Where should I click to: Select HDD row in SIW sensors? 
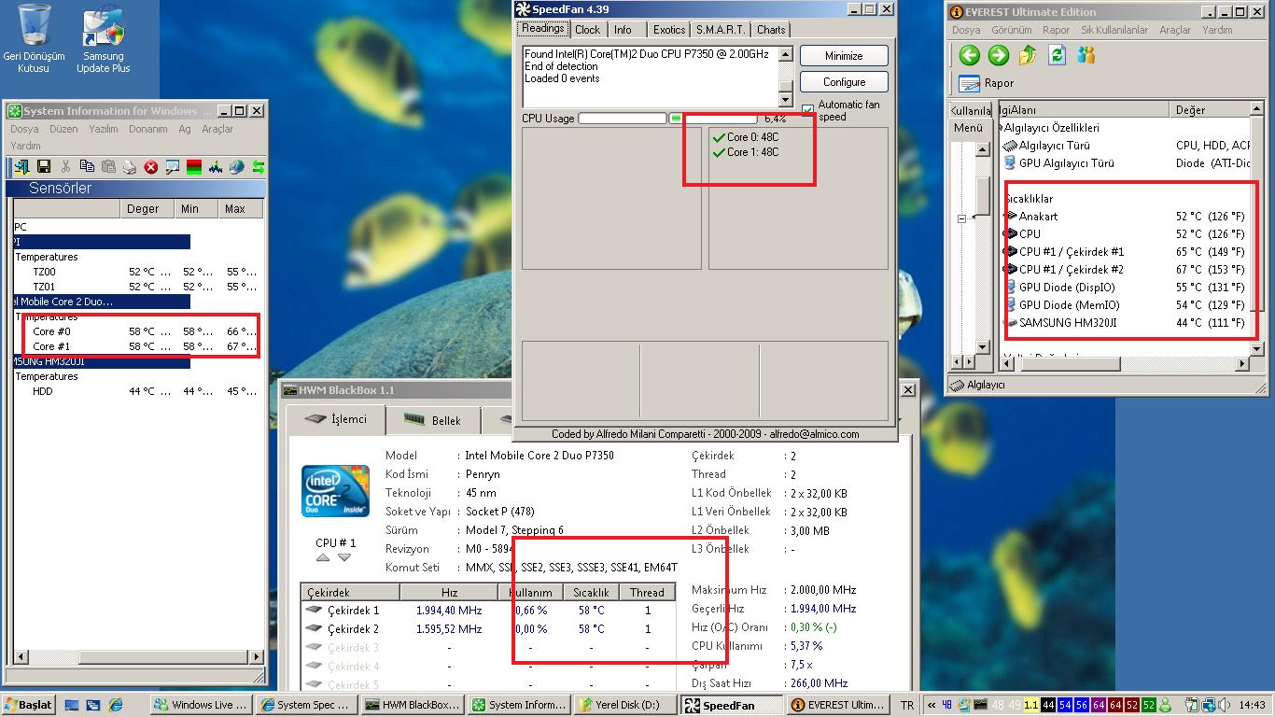(137, 391)
